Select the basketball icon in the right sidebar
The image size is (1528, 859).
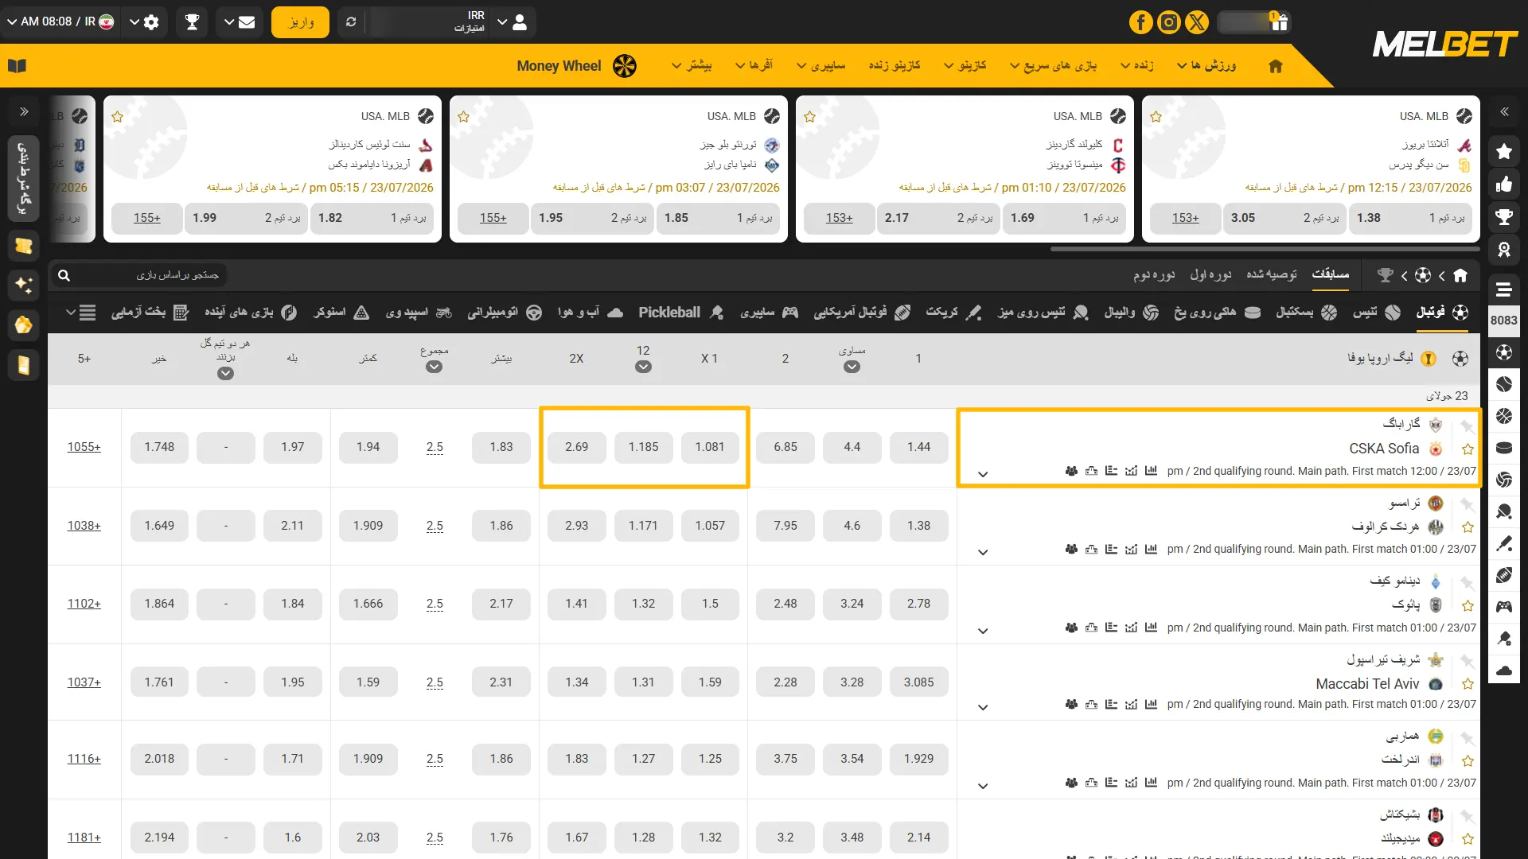[x=1504, y=416]
